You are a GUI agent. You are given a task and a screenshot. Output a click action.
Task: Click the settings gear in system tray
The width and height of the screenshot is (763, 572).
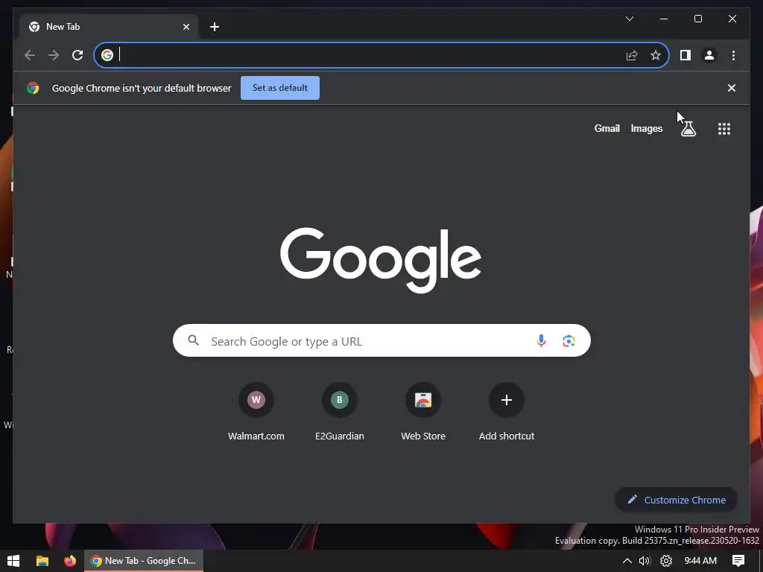coord(665,561)
